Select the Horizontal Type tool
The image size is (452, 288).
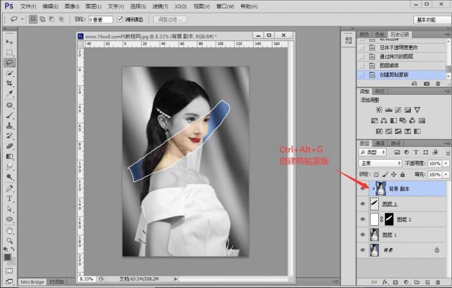point(10,198)
